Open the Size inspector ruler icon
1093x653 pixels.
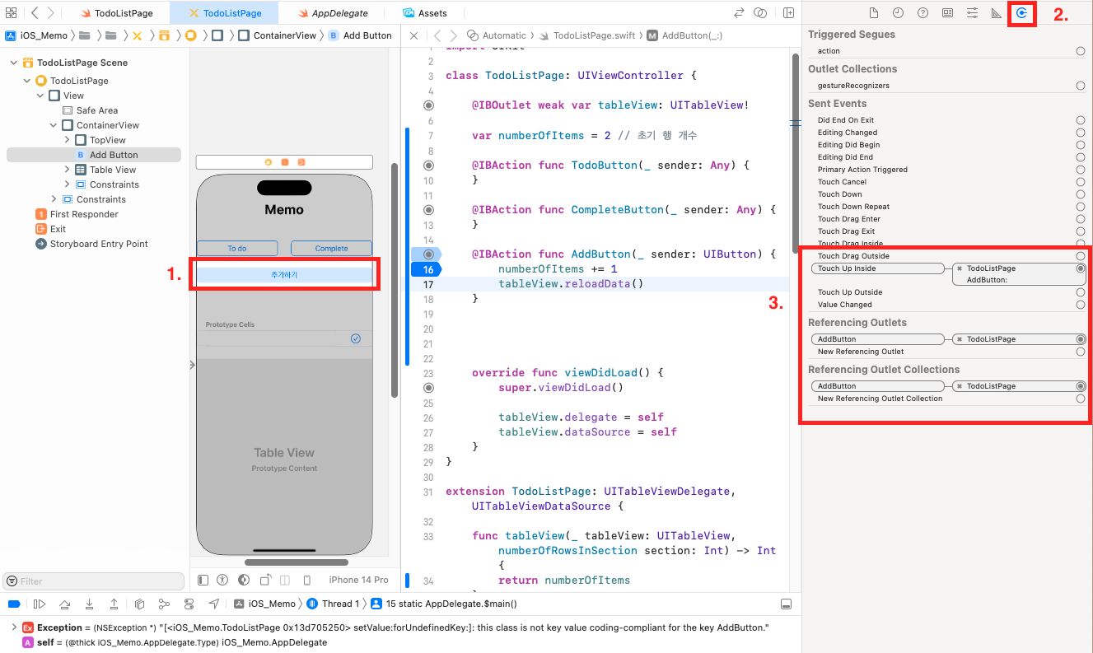click(x=996, y=13)
